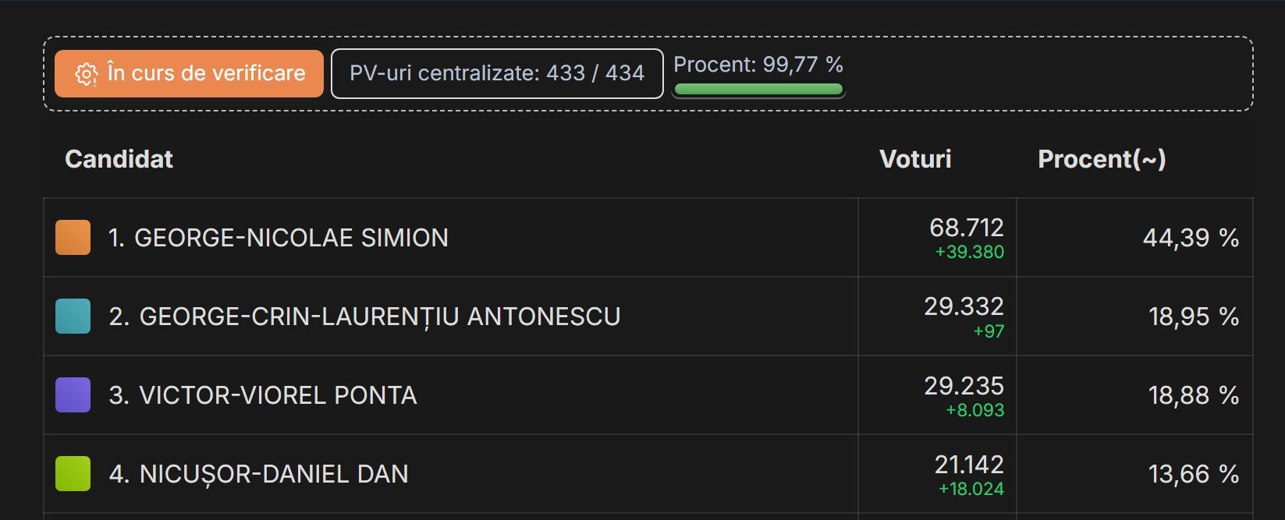Open the row "2. GEORGE-CRIN-LAURENȚIU ANTONESCU"
The height and width of the screenshot is (520, 1285).
point(648,317)
